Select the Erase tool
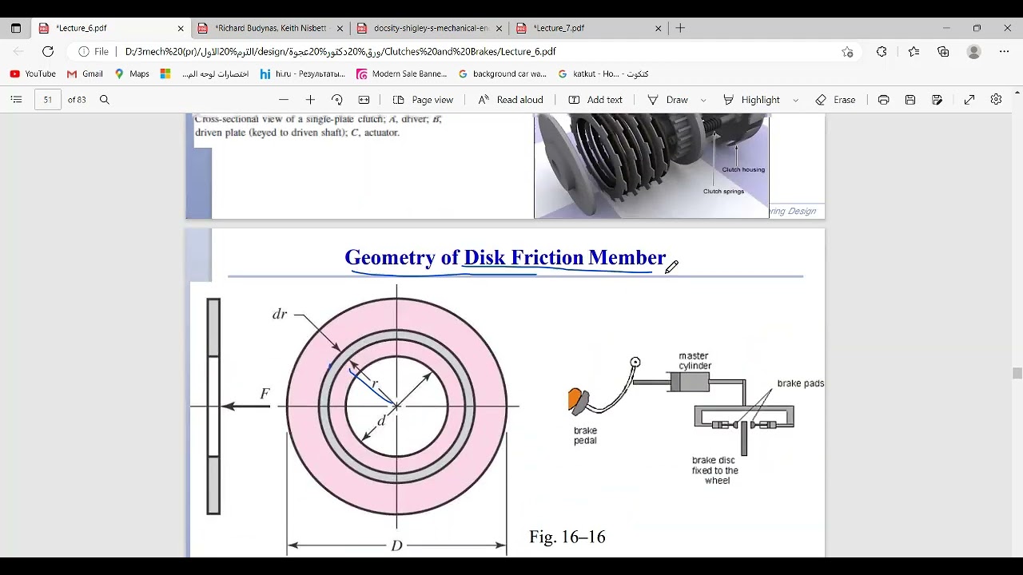The height and width of the screenshot is (575, 1023). click(835, 100)
